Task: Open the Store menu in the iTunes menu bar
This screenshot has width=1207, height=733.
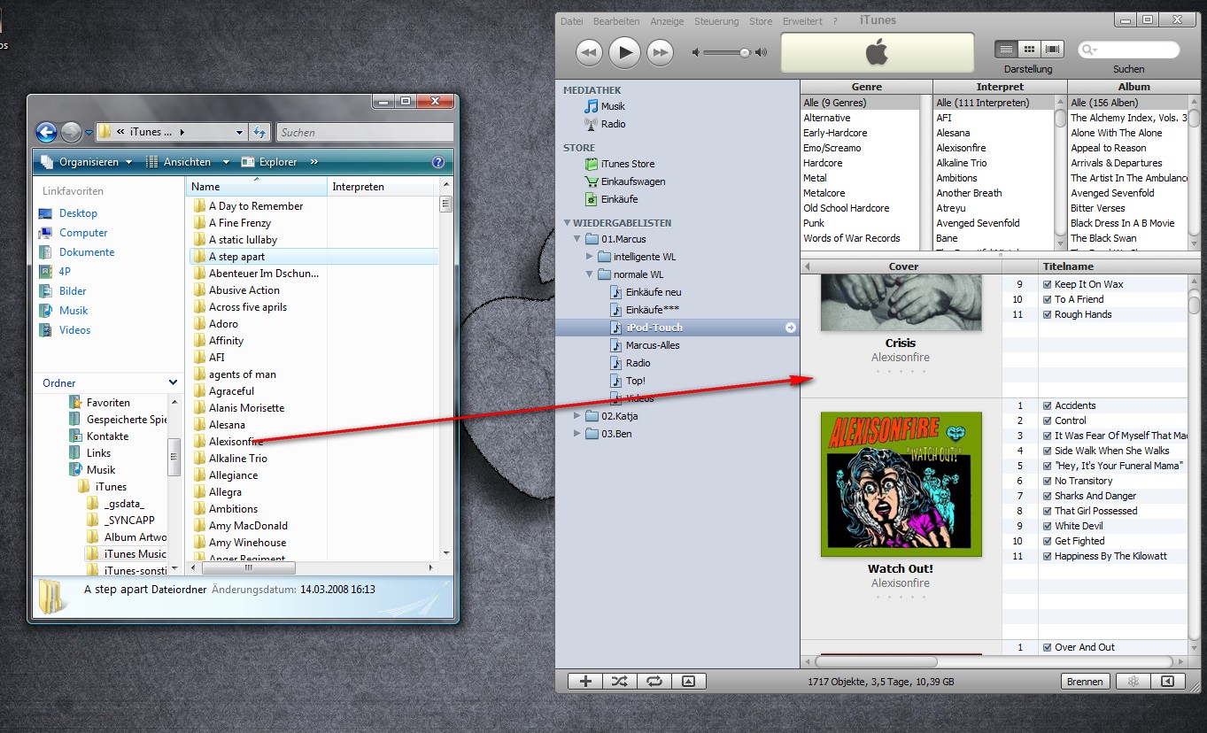Action: click(x=761, y=21)
